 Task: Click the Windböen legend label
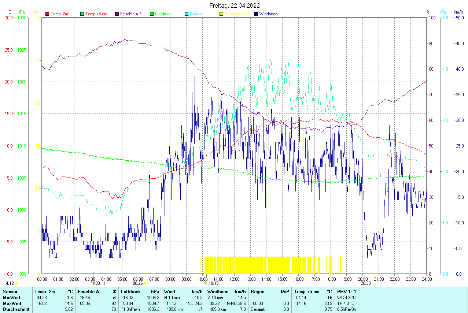[x=268, y=14]
